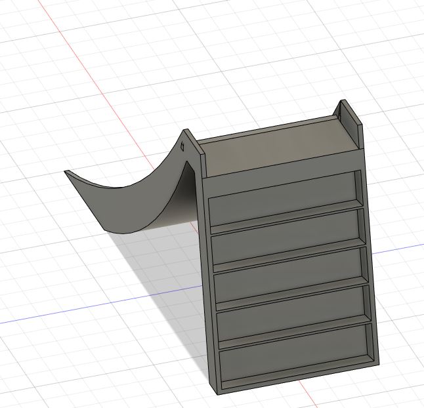
Task: Select the bottom-most recessed panel of the ladder face
Action: (294, 354)
